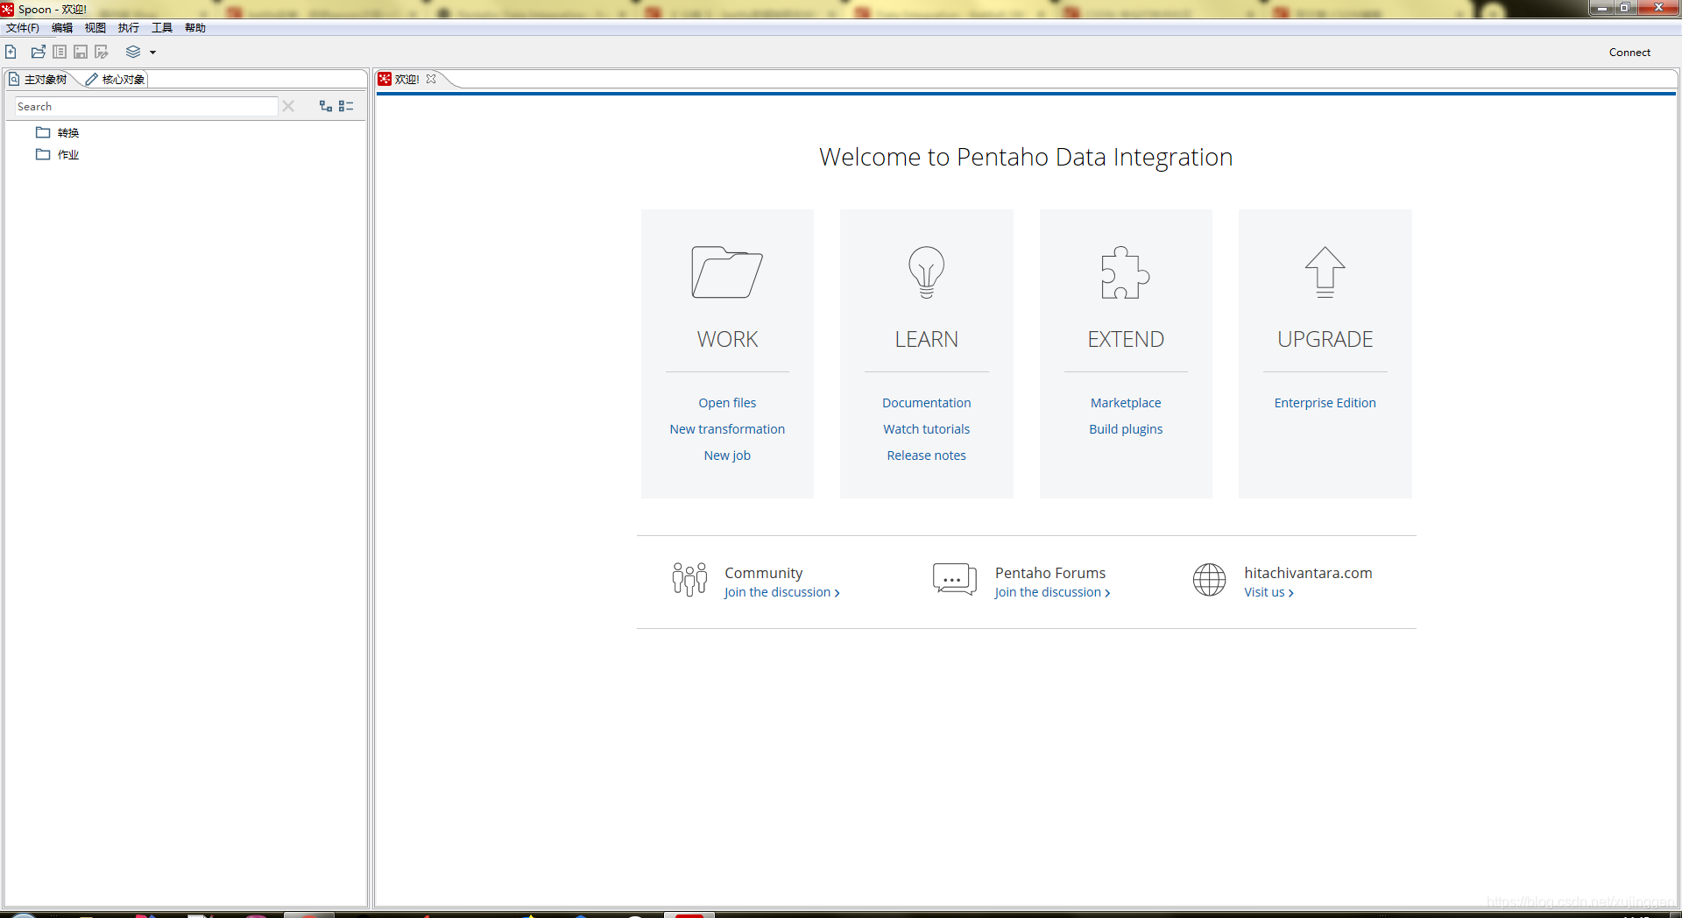Click the Welcome to Pentaho Data Integration title

[1026, 158]
